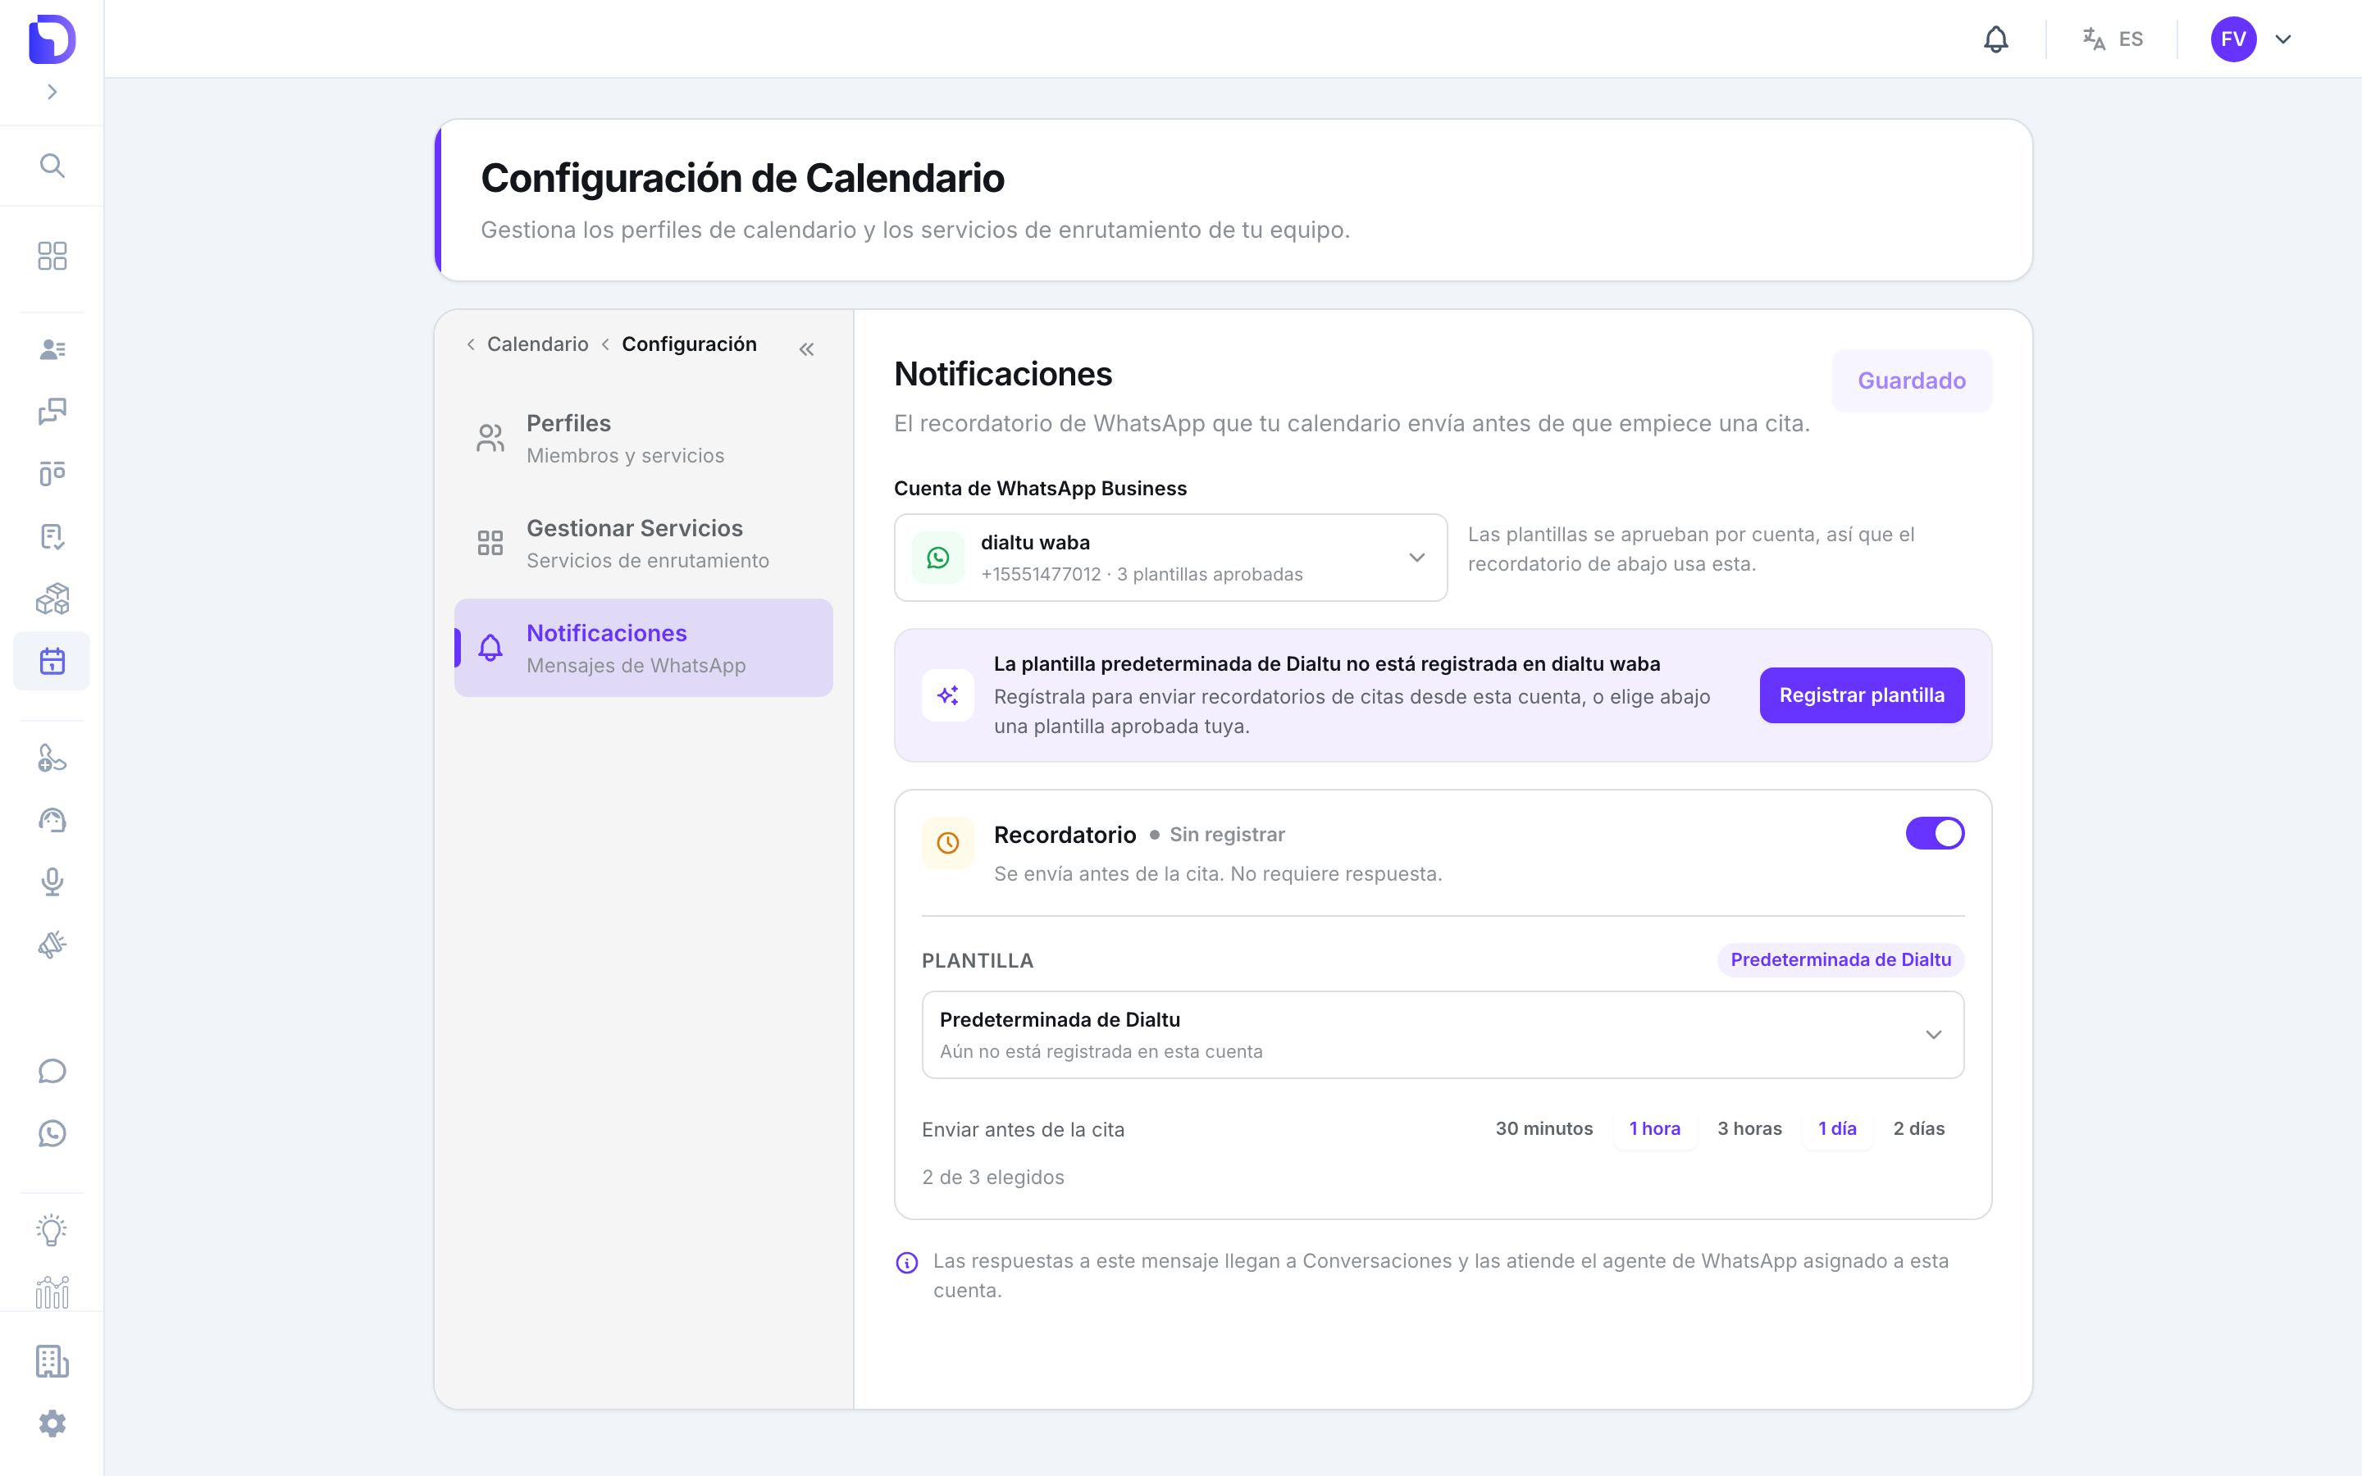
Task: Select the 30 minutos reminder option
Action: (x=1544, y=1128)
